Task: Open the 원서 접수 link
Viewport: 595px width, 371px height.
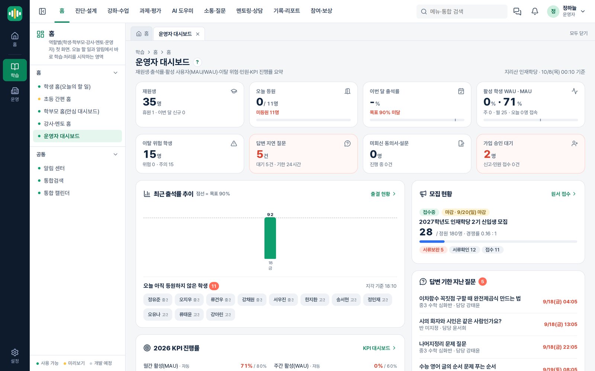Action: point(563,194)
